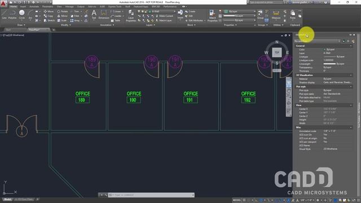Image resolution: width=361 pixels, height=203 pixels.
Task: Customize status bar menu icon
Action: (x=359, y=200)
